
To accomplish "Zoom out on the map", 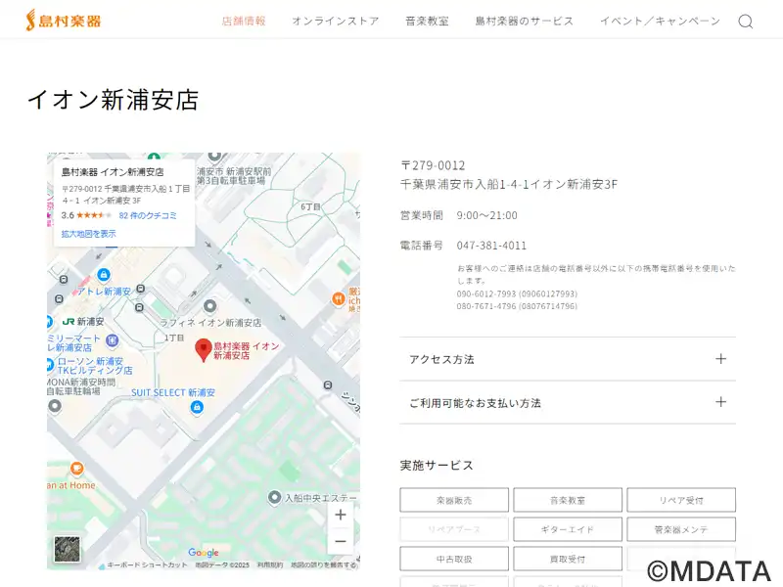I will (x=341, y=541).
